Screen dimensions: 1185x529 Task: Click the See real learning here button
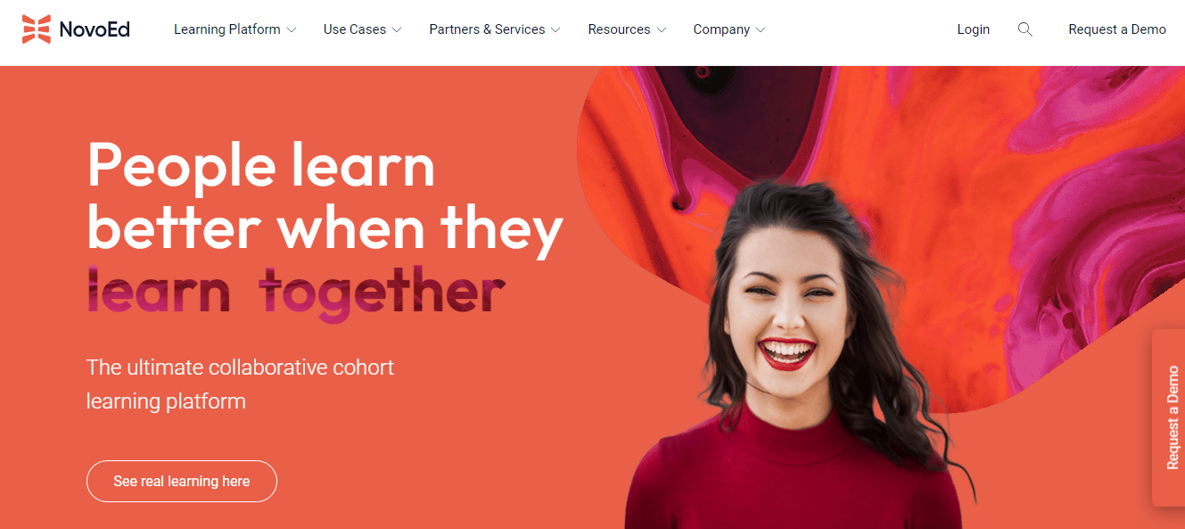click(182, 481)
